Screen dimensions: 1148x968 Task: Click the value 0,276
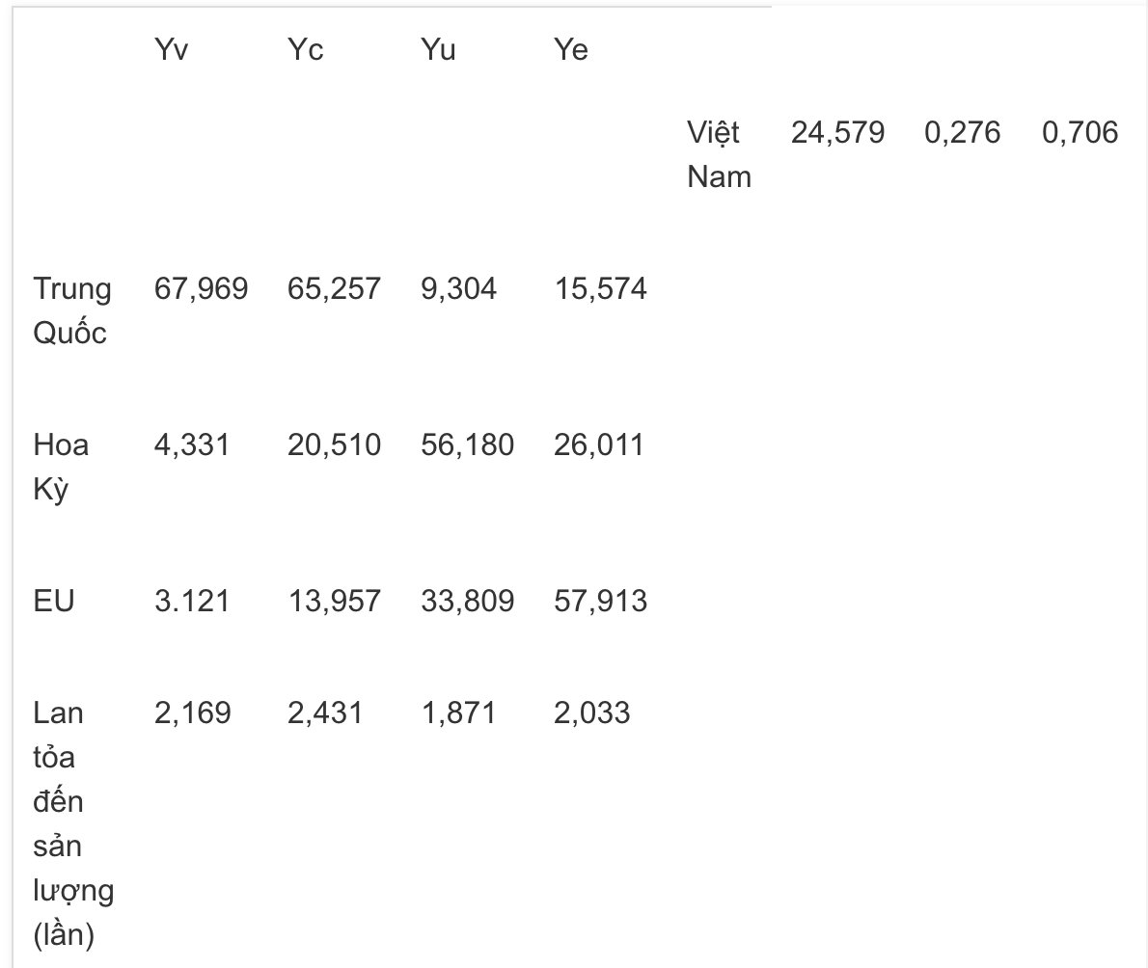point(962,132)
